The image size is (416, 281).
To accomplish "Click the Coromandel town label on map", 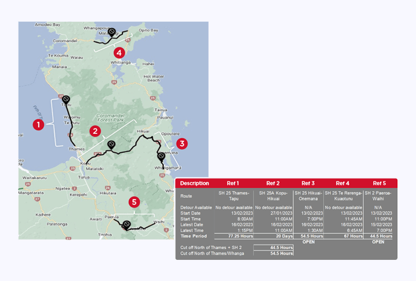I will (x=65, y=41).
